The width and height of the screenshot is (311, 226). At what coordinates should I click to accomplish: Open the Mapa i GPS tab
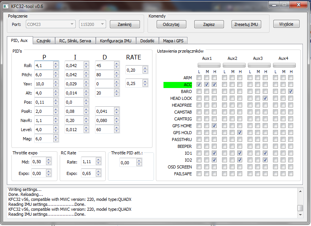173,41
